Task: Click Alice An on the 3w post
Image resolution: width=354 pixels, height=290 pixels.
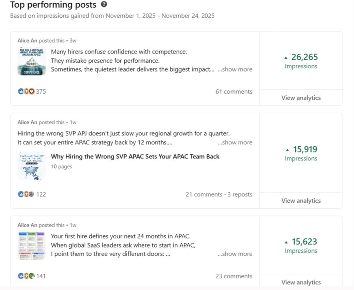Action: pyautogui.click(x=27, y=41)
